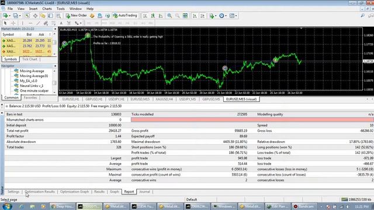Toggle the Strategy Tester magnifier icon

click(x=58, y=16)
